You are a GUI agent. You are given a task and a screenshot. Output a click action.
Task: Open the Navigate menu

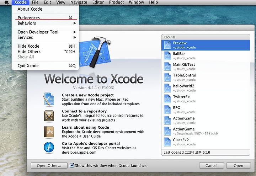79,2
